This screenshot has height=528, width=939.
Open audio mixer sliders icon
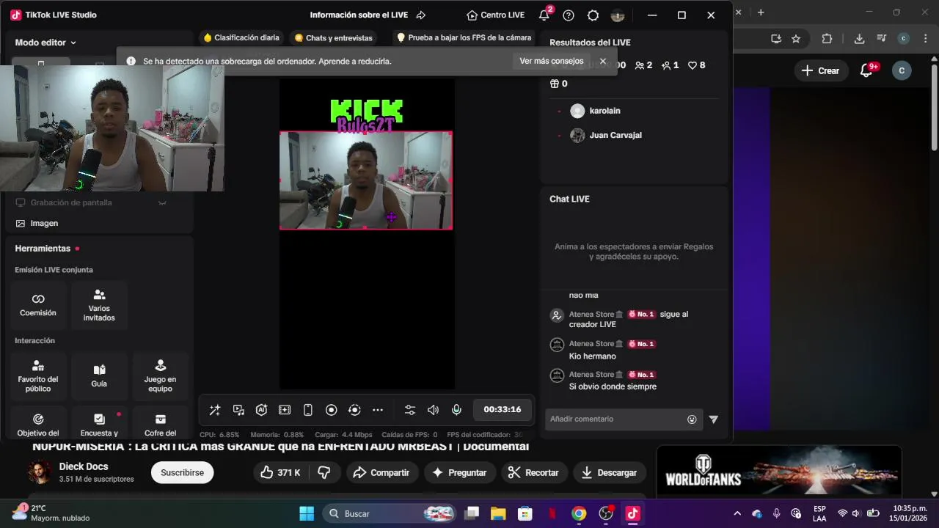point(410,410)
